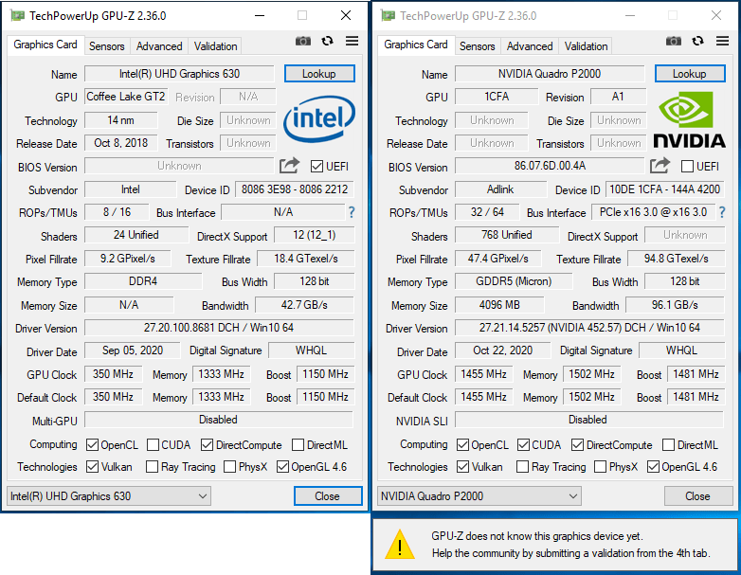The height and width of the screenshot is (575, 741).
Task: Click warning icon in GPU-Z notification
Action: [400, 545]
